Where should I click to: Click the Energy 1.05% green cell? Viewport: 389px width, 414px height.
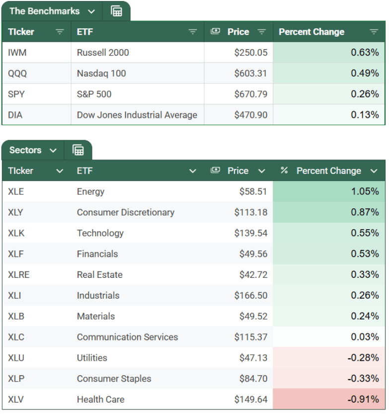point(329,191)
